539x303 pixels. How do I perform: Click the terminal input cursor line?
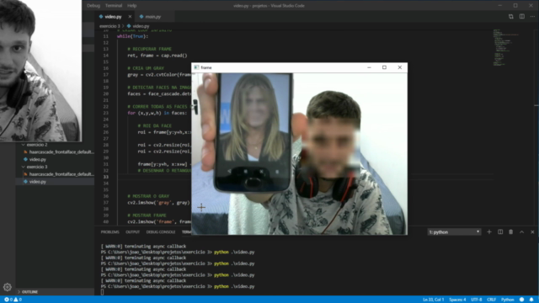click(x=102, y=292)
